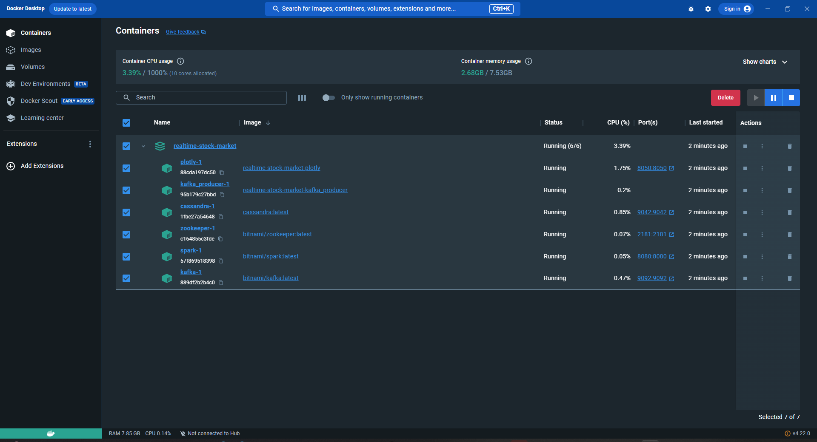Uncheck the spark-1 checkbox
The height and width of the screenshot is (442, 817).
126,257
